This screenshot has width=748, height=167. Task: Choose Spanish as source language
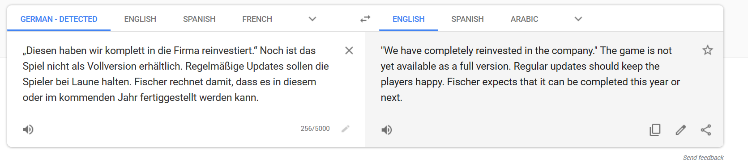click(199, 19)
